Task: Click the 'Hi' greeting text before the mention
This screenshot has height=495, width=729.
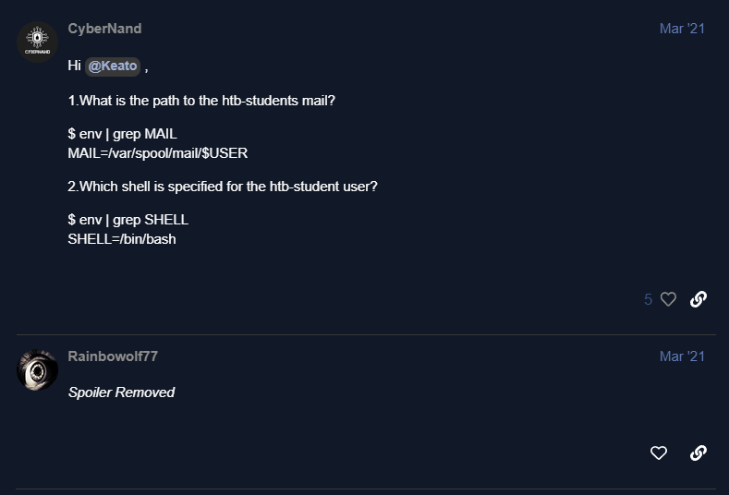Action: tap(75, 66)
